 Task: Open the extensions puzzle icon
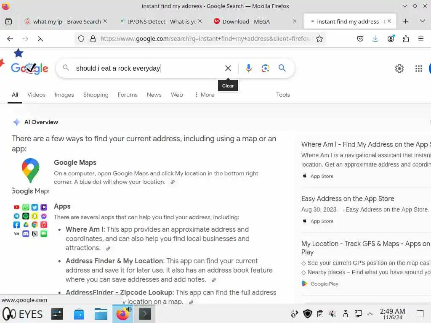point(406,39)
